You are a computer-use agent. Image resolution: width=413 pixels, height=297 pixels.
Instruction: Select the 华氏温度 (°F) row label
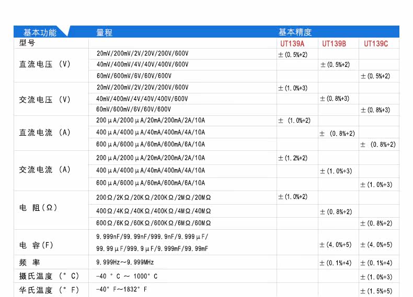coord(49,290)
